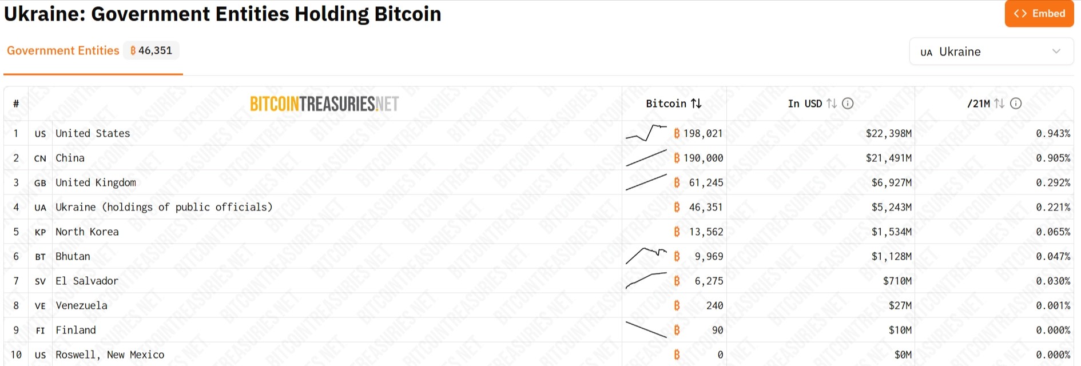This screenshot has height=366, width=1081.
Task: Click the Bitcoin symbol beside 46,351 badge
Action: click(x=133, y=51)
